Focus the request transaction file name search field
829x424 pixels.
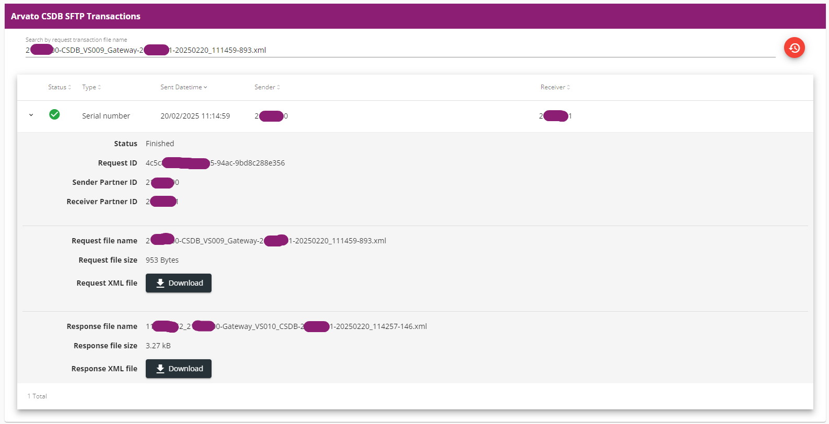point(400,50)
